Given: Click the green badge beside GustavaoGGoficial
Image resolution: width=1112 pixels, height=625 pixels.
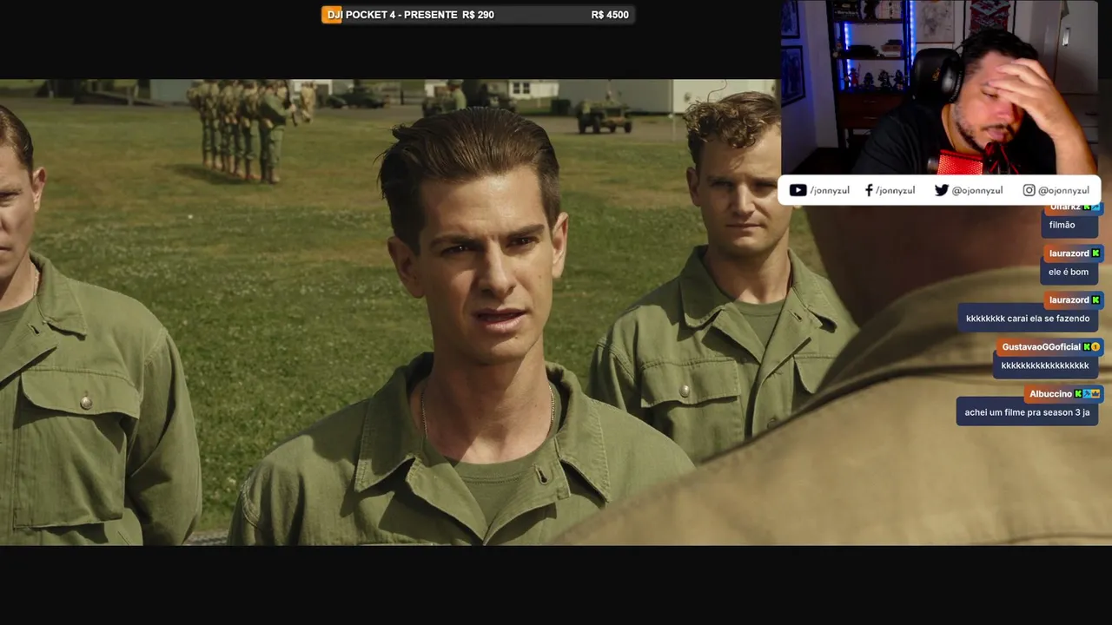Looking at the screenshot, I should [x=1087, y=347].
